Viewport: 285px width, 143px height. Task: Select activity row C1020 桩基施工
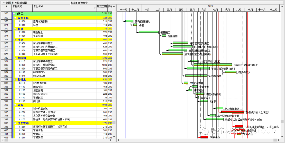tap(62, 32)
